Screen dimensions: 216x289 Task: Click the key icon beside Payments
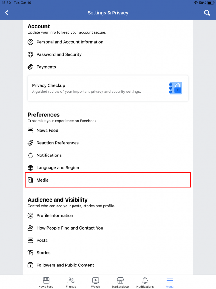[x=30, y=67]
